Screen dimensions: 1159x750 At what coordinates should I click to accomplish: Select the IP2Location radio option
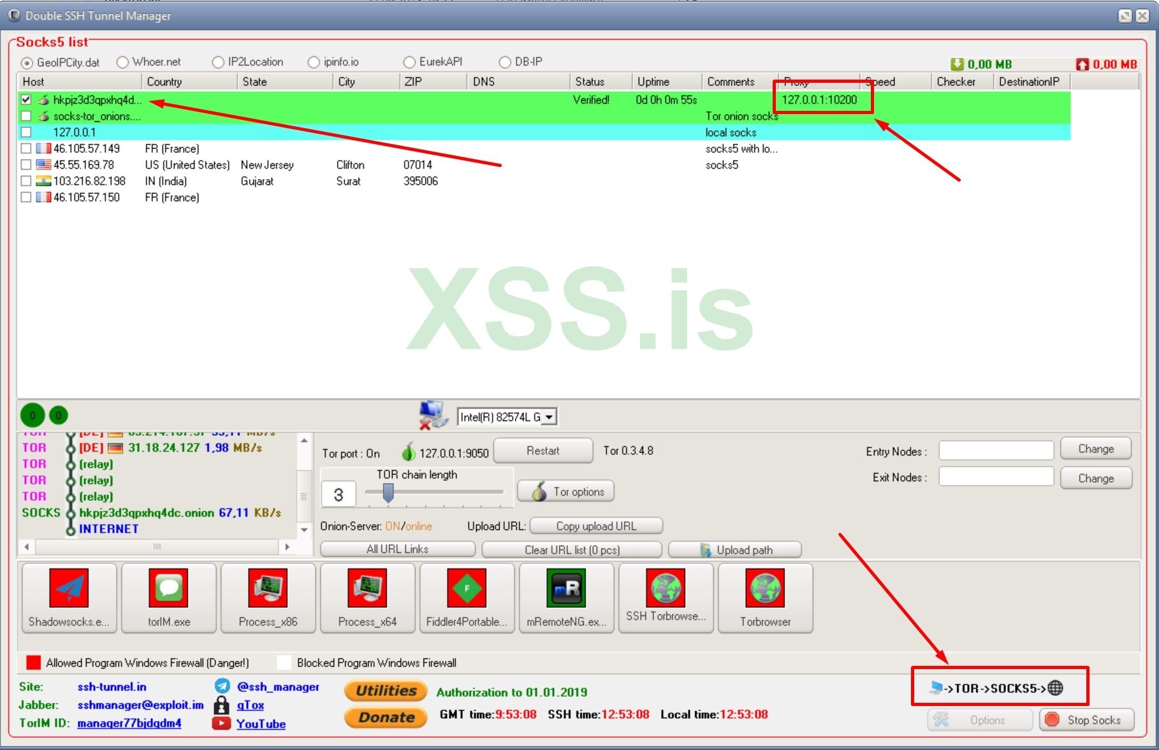[x=218, y=62]
